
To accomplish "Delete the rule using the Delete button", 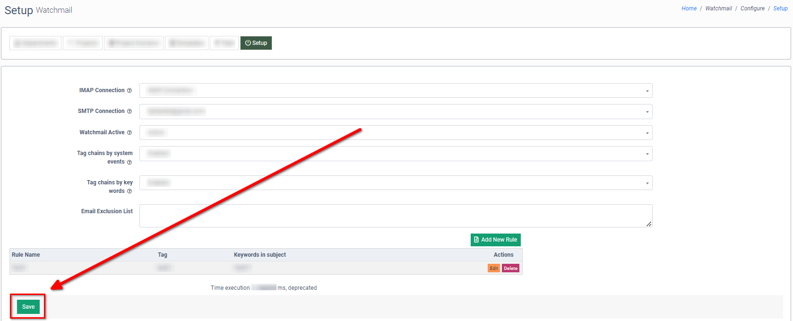I will [510, 269].
